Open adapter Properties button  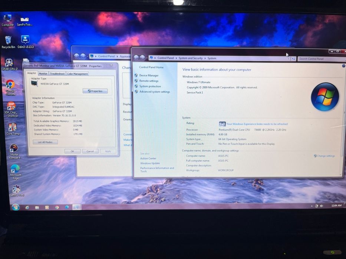[x=95, y=91]
